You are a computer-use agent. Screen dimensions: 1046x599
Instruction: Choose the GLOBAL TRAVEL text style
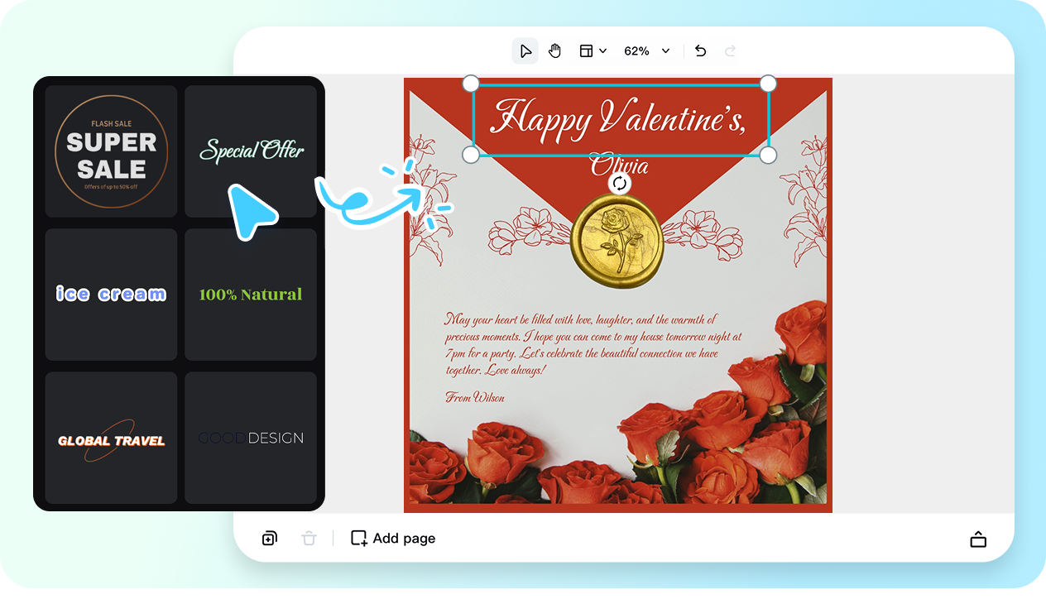click(x=111, y=438)
